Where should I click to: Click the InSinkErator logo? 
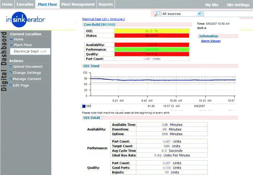(x=26, y=20)
